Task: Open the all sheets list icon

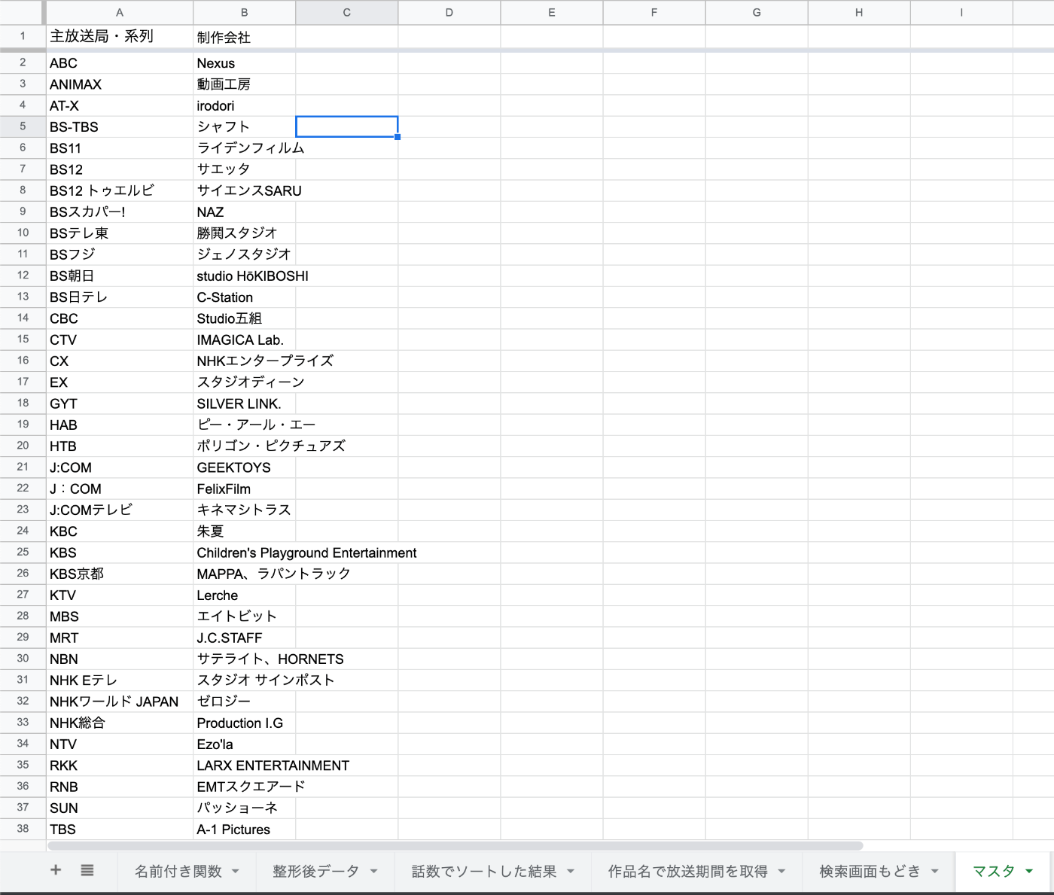Action: (x=87, y=870)
